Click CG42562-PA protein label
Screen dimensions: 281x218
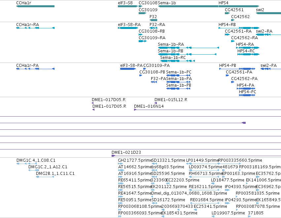[x=244, y=79]
